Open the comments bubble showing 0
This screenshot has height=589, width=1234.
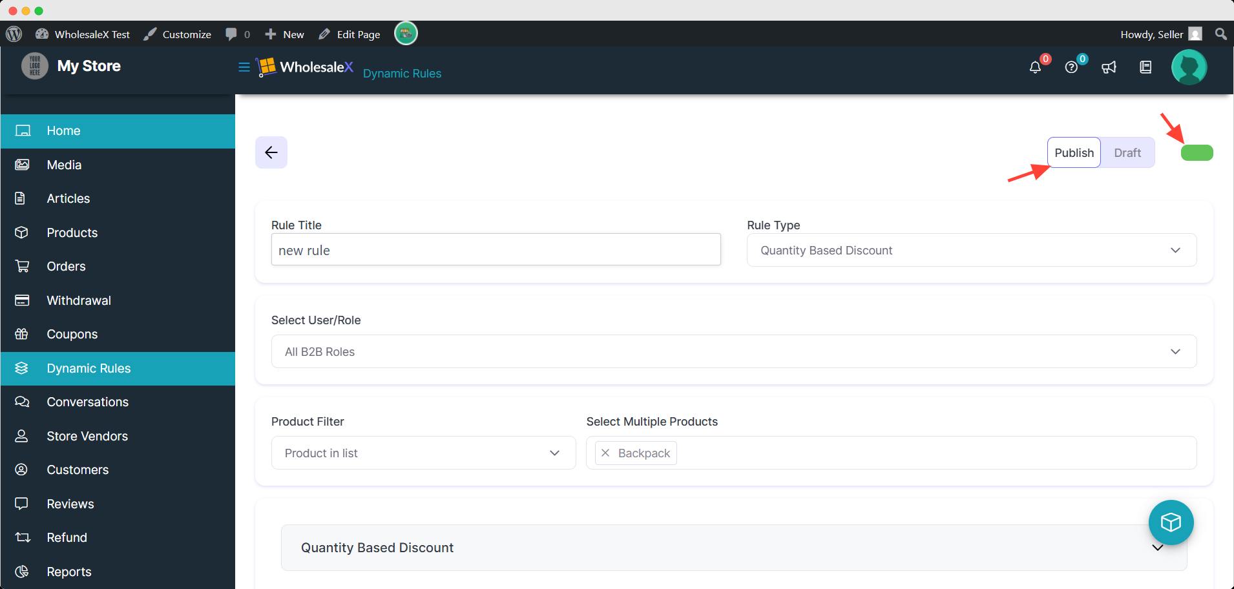[237, 34]
